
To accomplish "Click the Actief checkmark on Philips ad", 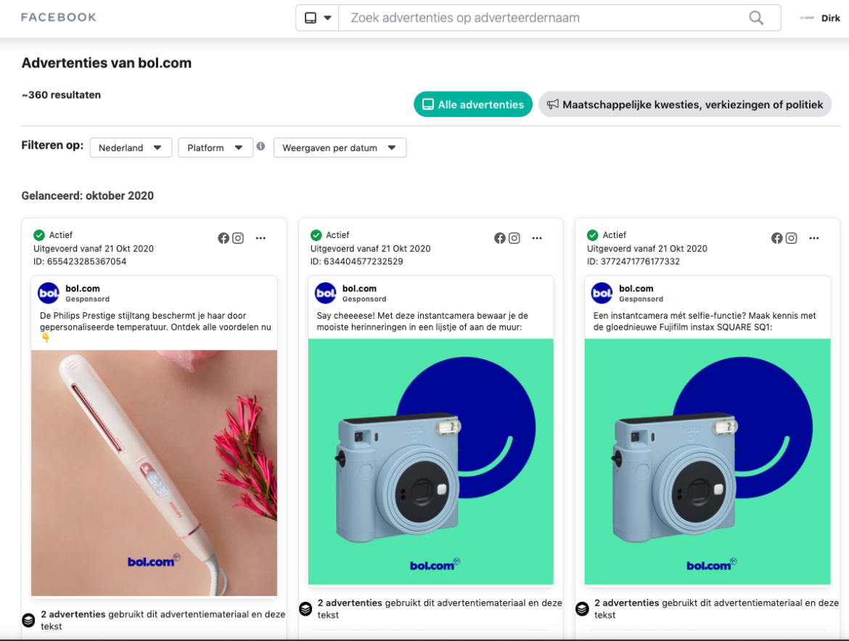I will (x=39, y=234).
